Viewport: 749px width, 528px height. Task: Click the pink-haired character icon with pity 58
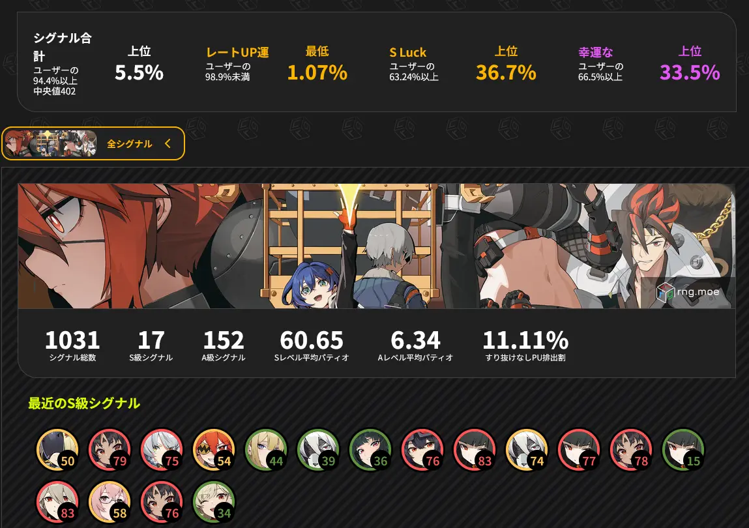pyautogui.click(x=110, y=502)
